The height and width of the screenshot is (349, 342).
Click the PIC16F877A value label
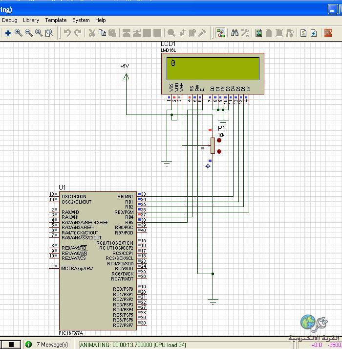coord(71,333)
